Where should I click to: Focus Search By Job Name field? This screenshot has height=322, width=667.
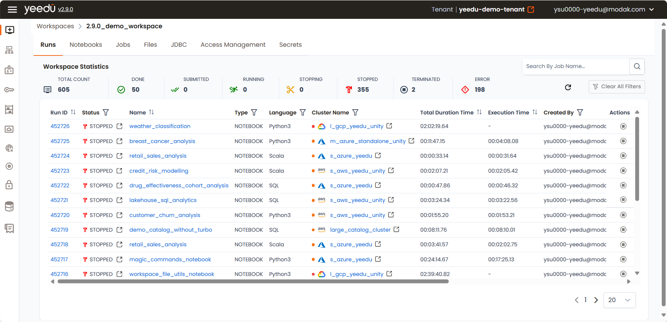576,66
